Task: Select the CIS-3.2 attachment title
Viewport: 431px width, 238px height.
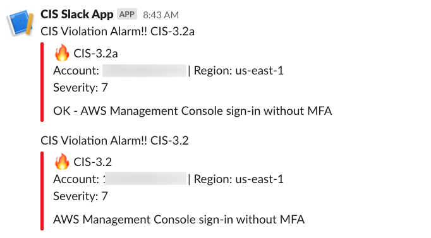Action: [x=93, y=162]
